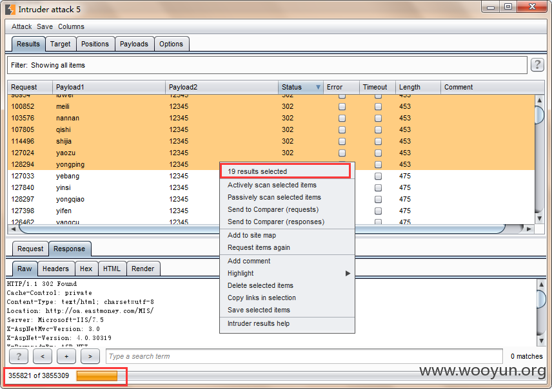
Task: Toggle Error checkbox for qishi row
Action: tap(342, 130)
